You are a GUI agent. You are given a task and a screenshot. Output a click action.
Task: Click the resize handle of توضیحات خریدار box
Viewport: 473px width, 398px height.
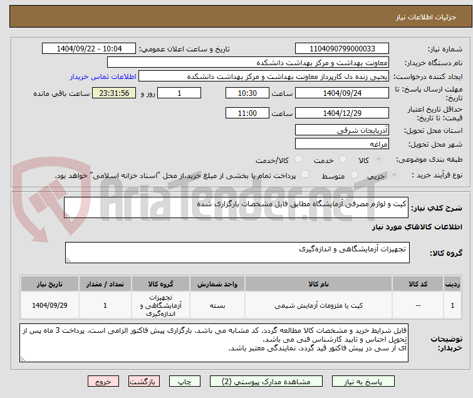[x=23, y=359]
